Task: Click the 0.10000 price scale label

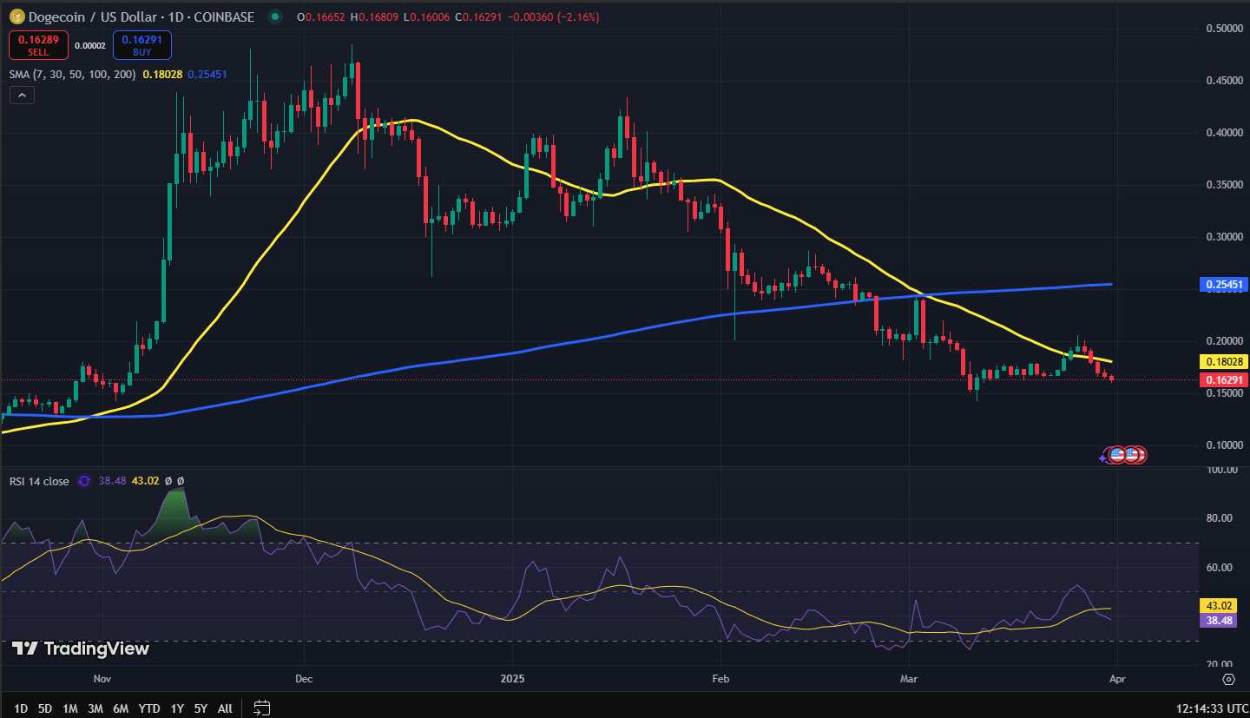Action: [x=1223, y=445]
